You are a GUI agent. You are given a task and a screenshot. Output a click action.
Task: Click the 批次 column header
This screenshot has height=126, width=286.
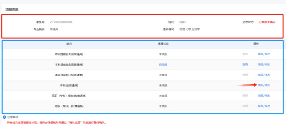[x=69, y=44]
